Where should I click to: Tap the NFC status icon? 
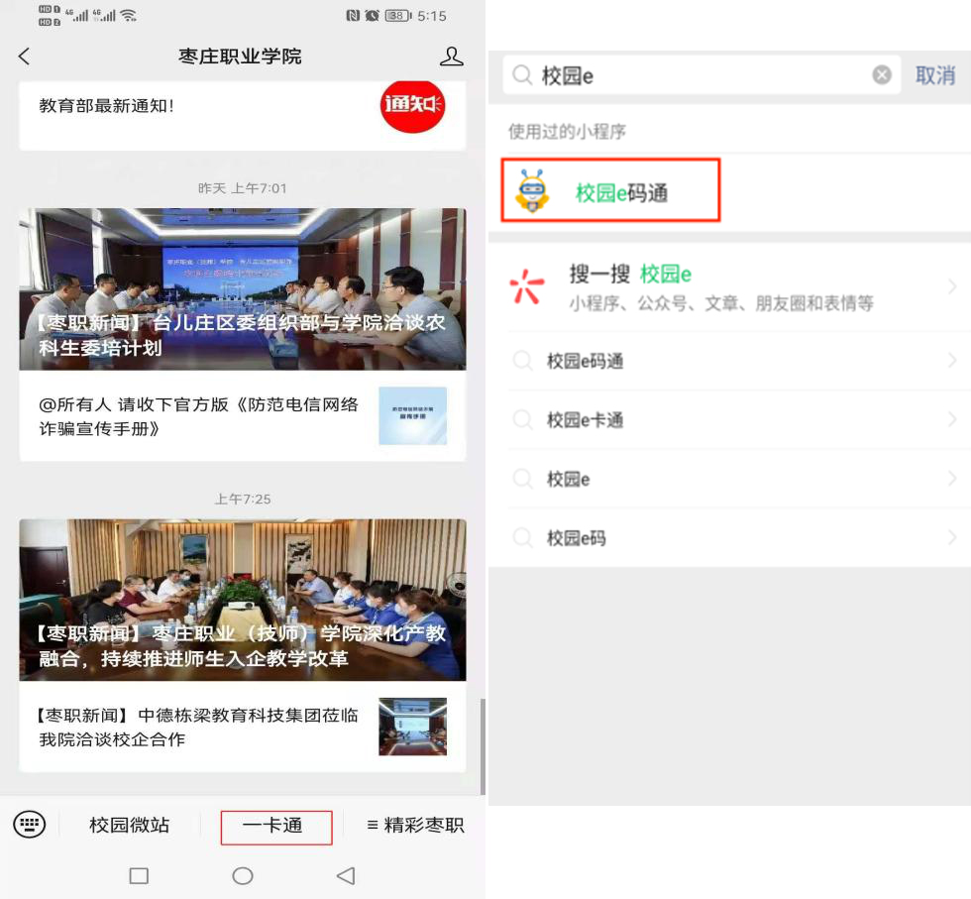coord(353,16)
